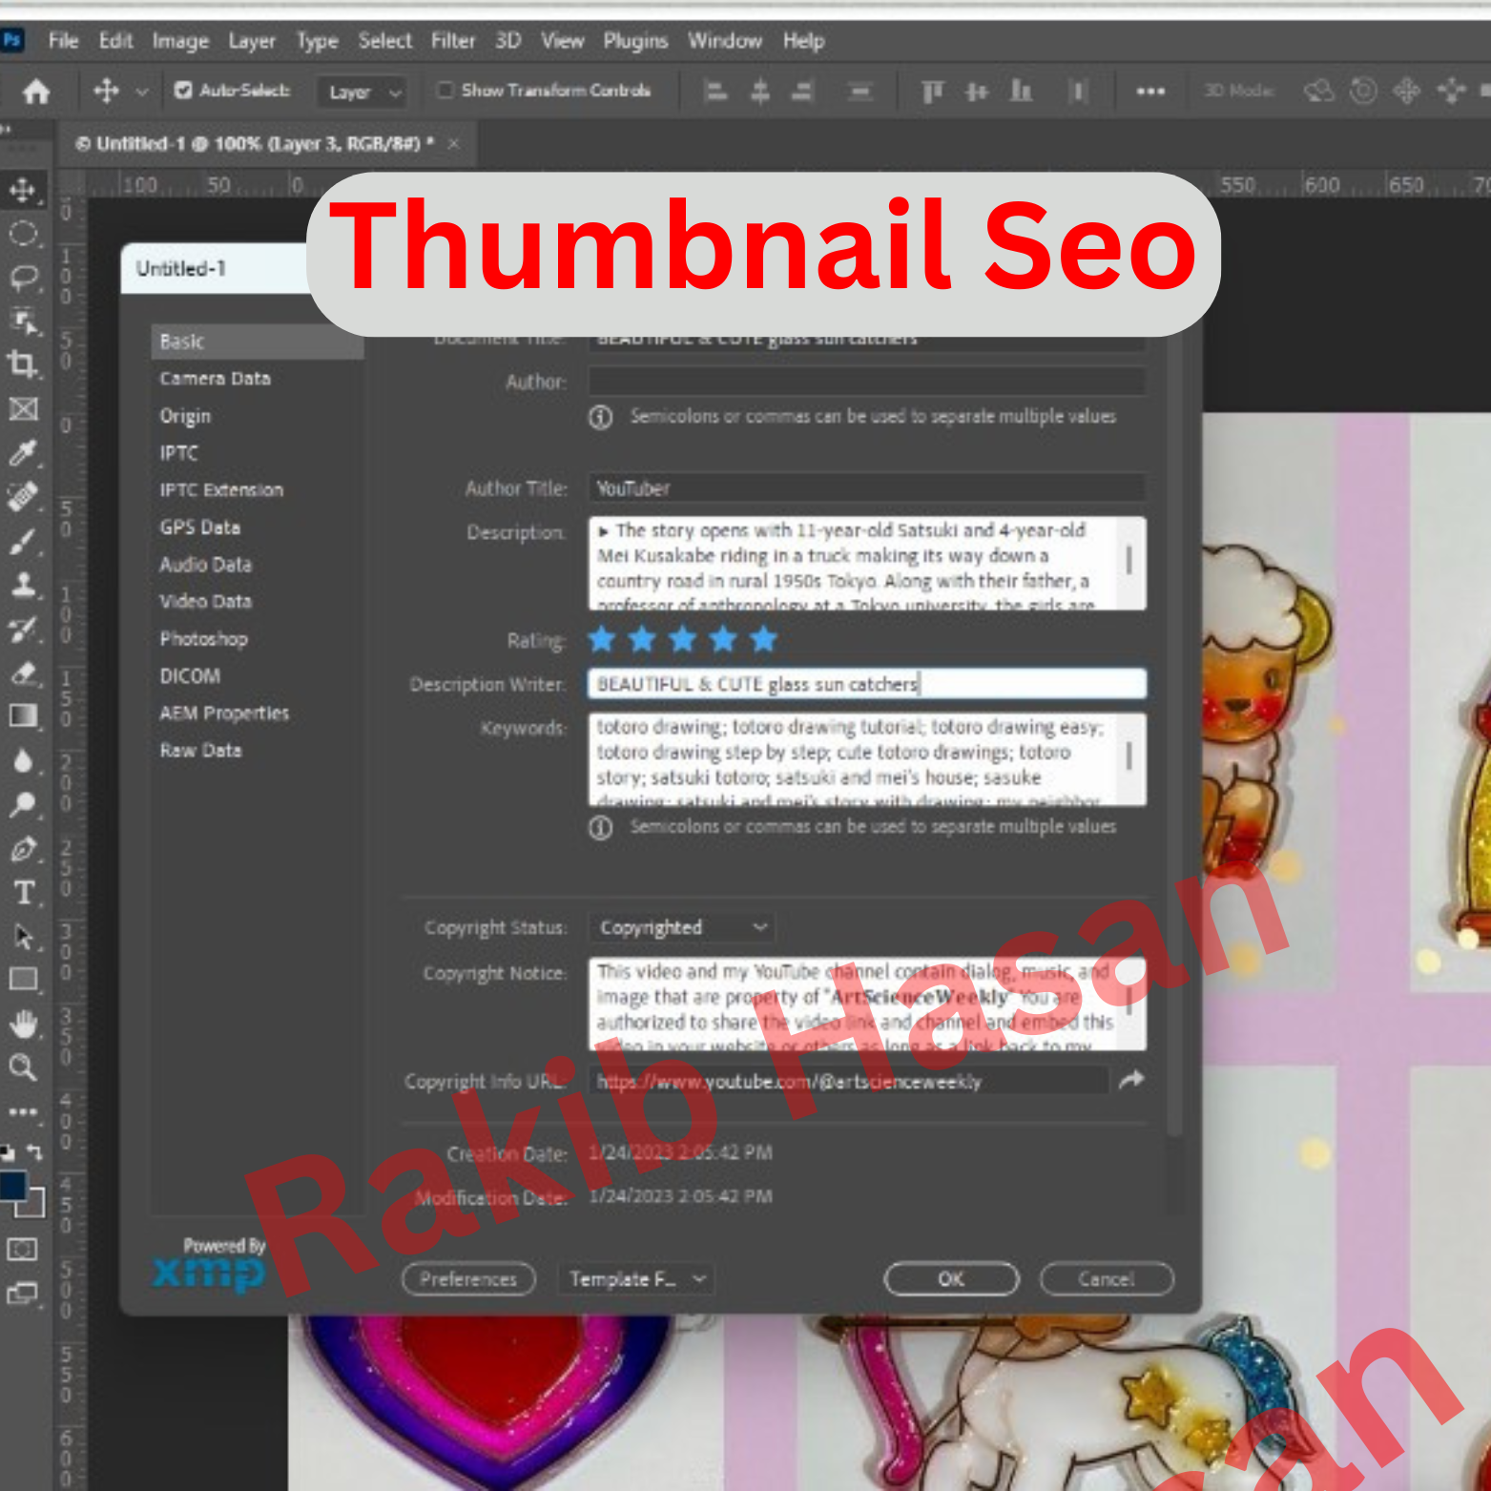Swap foreground and background colors

(x=34, y=1151)
